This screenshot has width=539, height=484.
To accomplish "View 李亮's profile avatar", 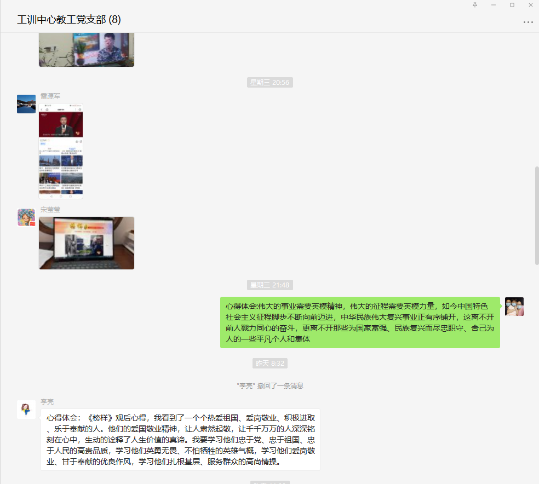I will pyautogui.click(x=26, y=410).
